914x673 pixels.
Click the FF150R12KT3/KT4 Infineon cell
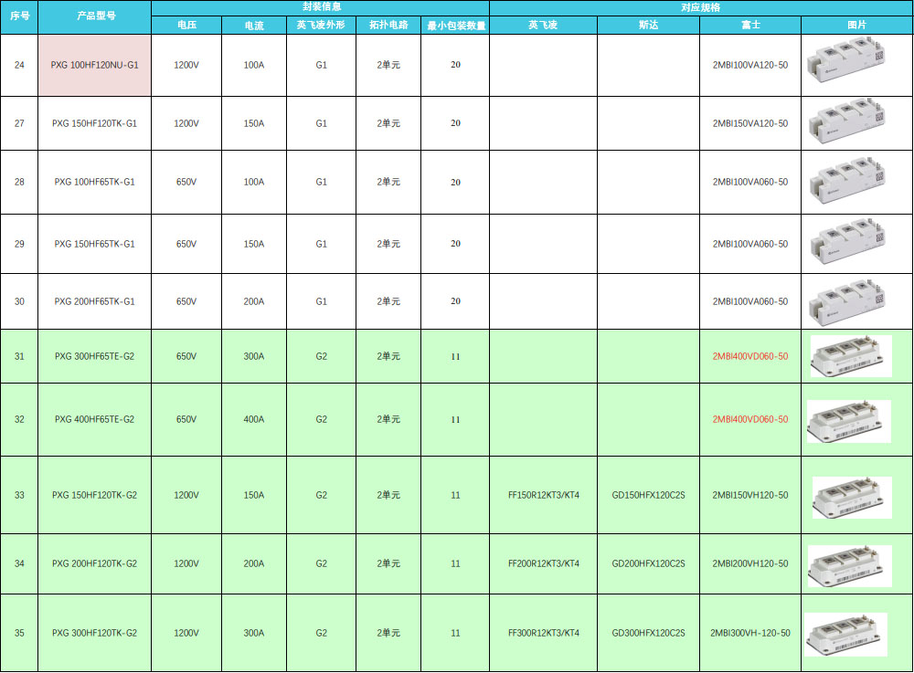543,495
